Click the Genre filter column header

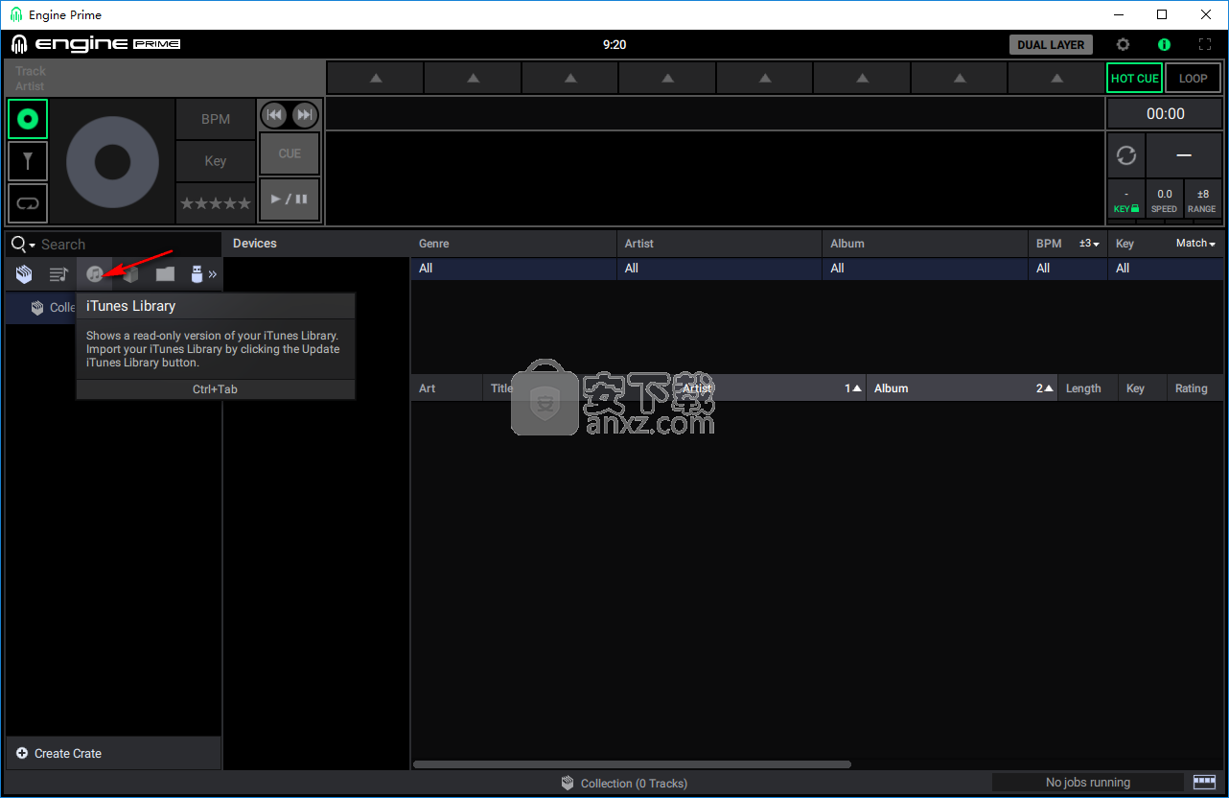[x=513, y=244]
